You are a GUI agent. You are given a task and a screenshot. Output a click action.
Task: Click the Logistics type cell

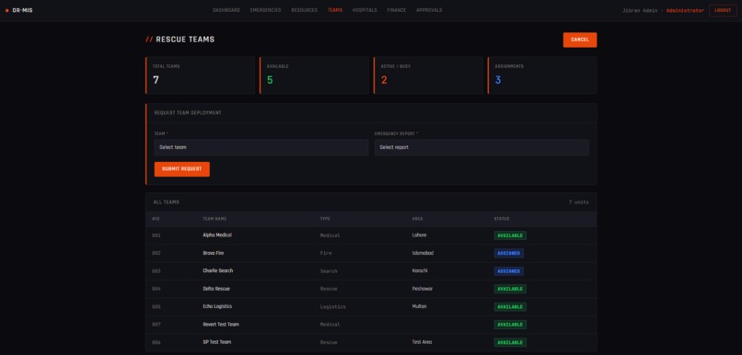click(x=332, y=307)
